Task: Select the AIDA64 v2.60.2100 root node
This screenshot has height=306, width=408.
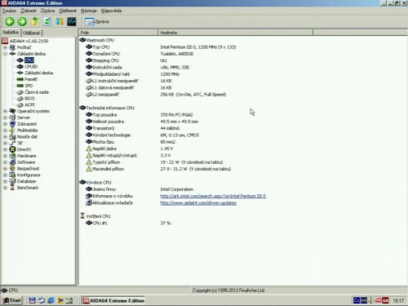Action: coord(29,41)
